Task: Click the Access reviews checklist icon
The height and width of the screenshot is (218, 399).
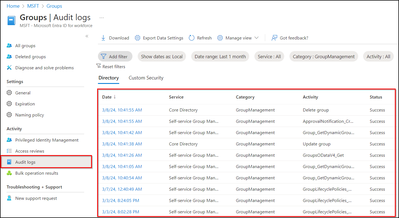Action: [x=9, y=151]
